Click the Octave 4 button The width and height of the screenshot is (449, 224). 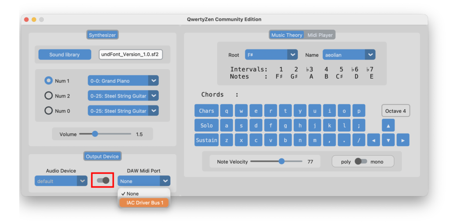pos(396,111)
